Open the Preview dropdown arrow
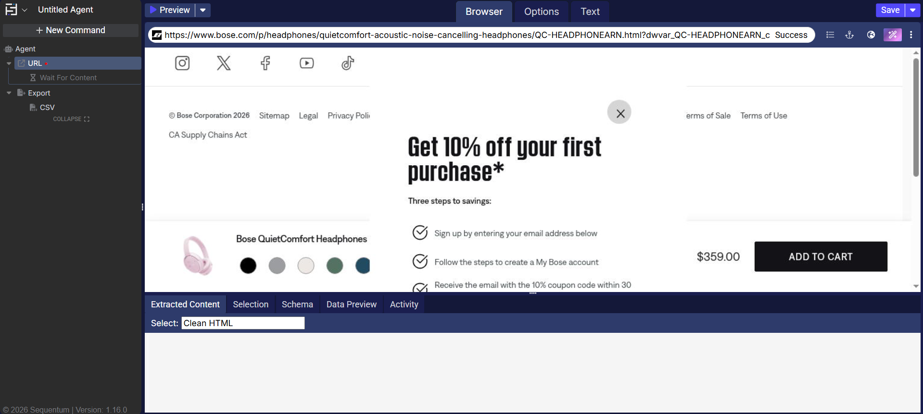Image resolution: width=923 pixels, height=414 pixels. (x=203, y=10)
